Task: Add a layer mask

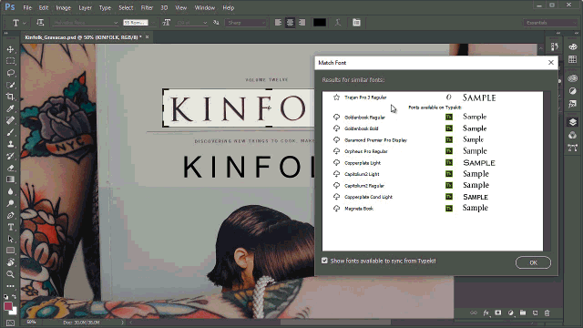Action: point(498,313)
